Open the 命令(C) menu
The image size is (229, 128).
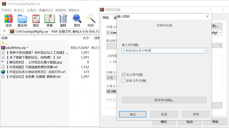19,10
